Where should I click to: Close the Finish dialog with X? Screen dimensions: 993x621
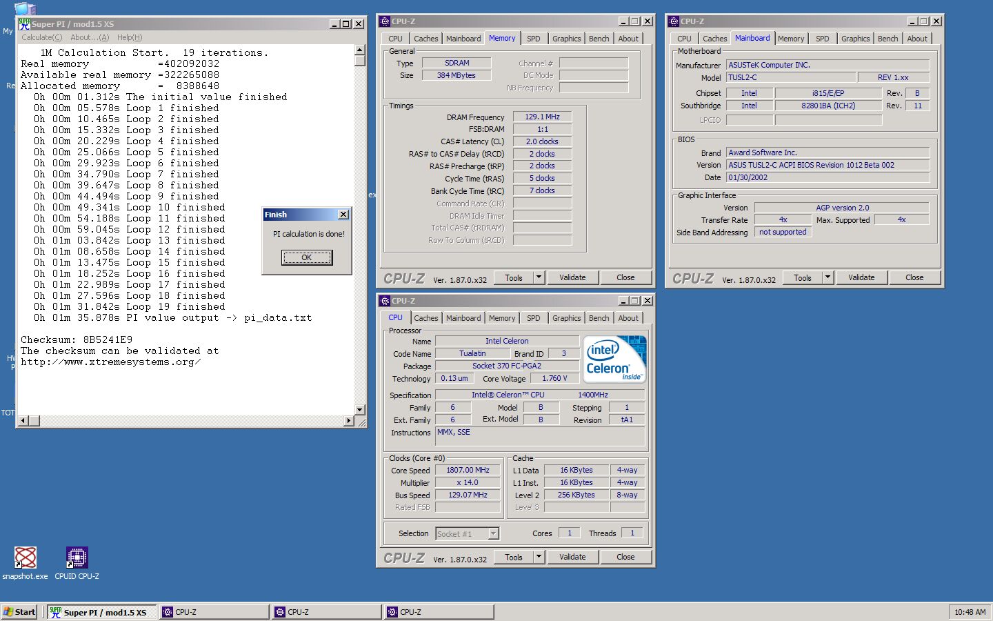(343, 215)
